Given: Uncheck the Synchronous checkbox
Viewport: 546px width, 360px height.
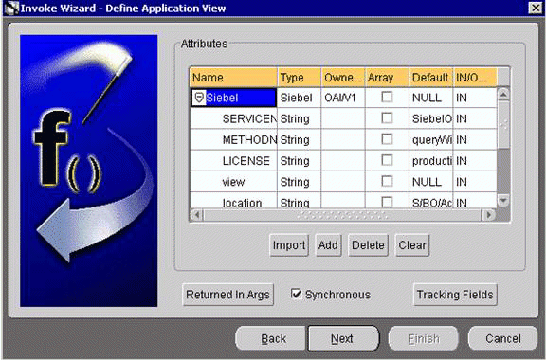Looking at the screenshot, I should pyautogui.click(x=296, y=294).
